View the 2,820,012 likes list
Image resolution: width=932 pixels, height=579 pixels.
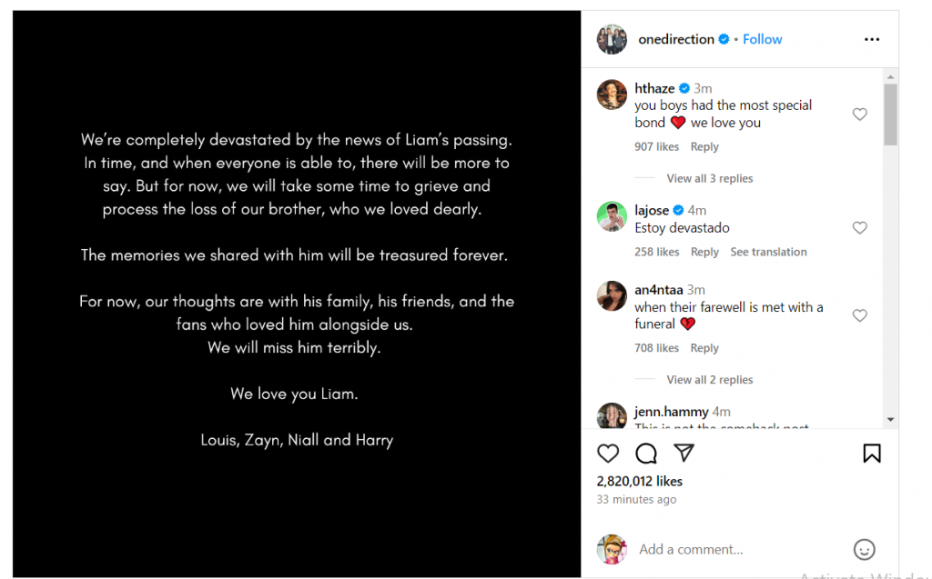[639, 481]
